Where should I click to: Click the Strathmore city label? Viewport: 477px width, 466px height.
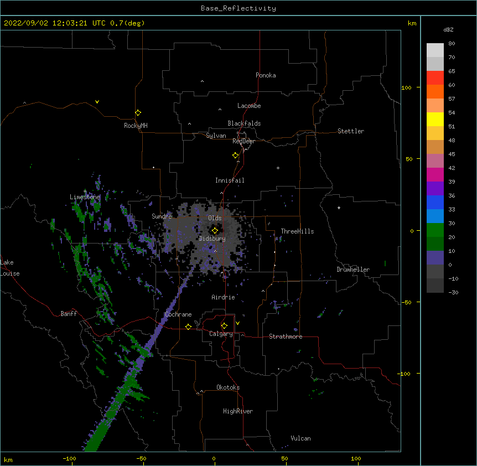(286, 336)
